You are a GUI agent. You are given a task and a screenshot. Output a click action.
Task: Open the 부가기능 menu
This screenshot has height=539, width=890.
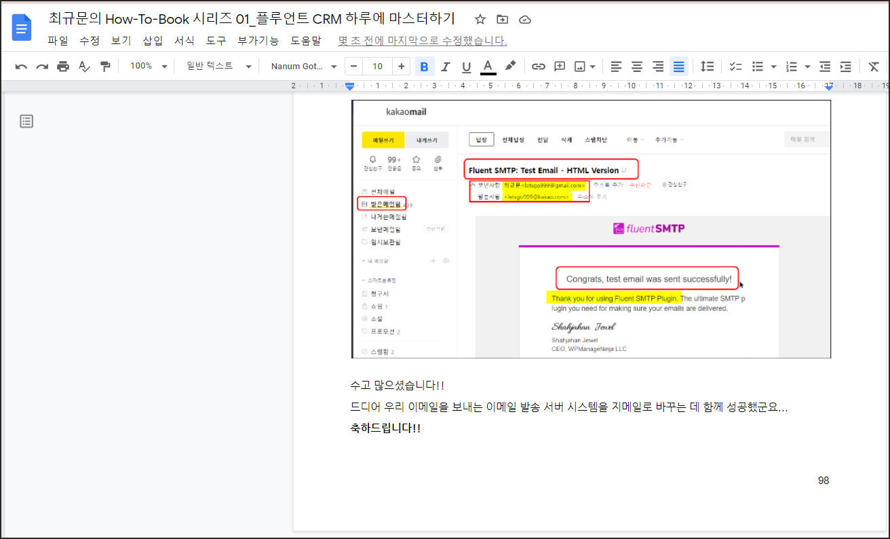pyautogui.click(x=258, y=41)
